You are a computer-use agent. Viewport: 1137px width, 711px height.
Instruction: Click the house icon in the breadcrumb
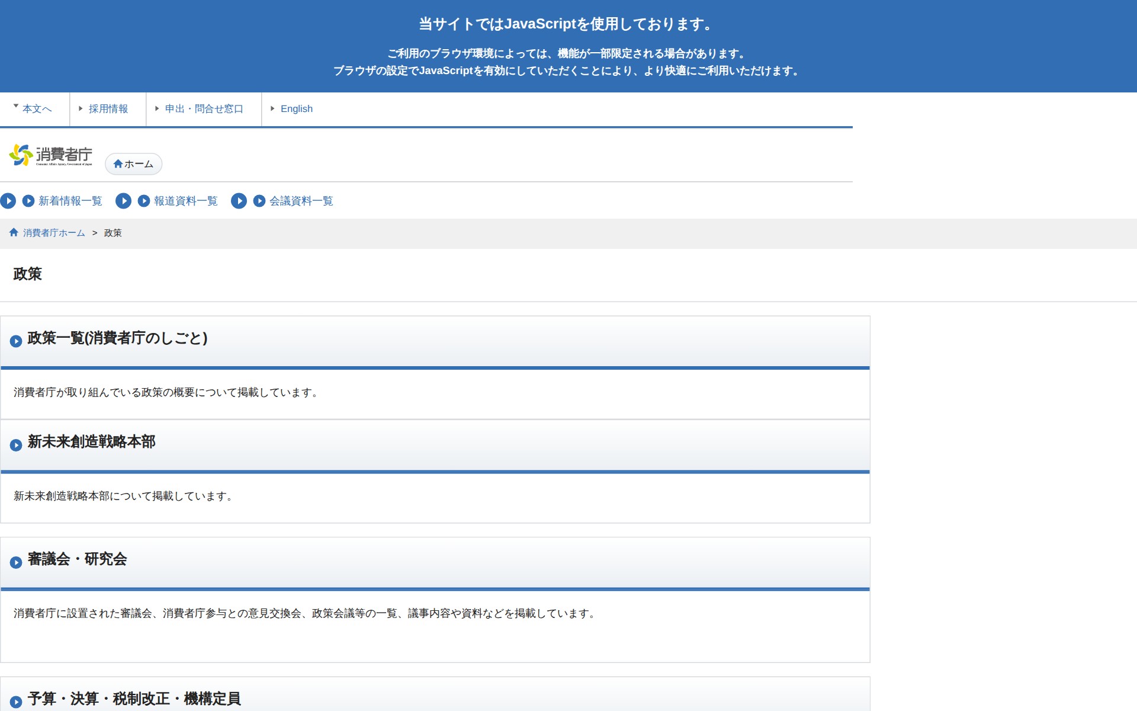click(x=13, y=232)
